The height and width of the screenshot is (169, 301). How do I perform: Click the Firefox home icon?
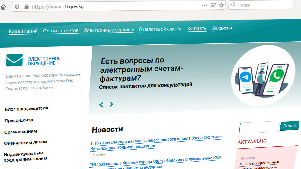(3, 6)
